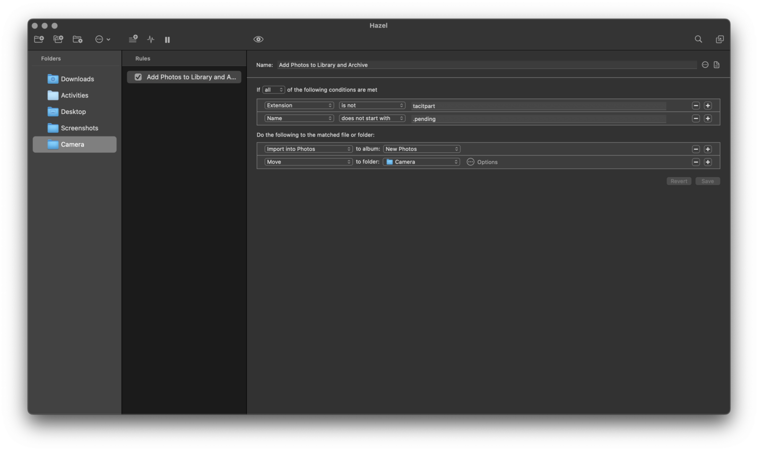Add a new condition with the plus button
This screenshot has height=451, width=758.
click(x=708, y=105)
